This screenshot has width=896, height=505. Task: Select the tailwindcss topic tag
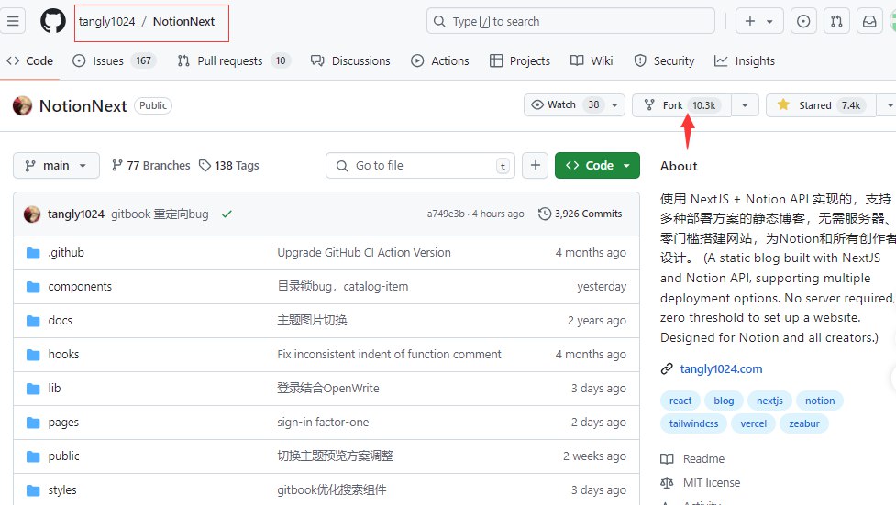[x=693, y=423]
